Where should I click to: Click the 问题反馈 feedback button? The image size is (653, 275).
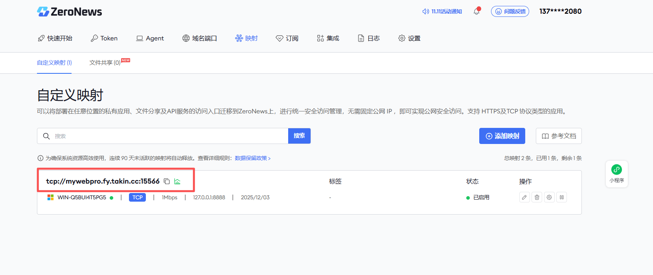(510, 11)
